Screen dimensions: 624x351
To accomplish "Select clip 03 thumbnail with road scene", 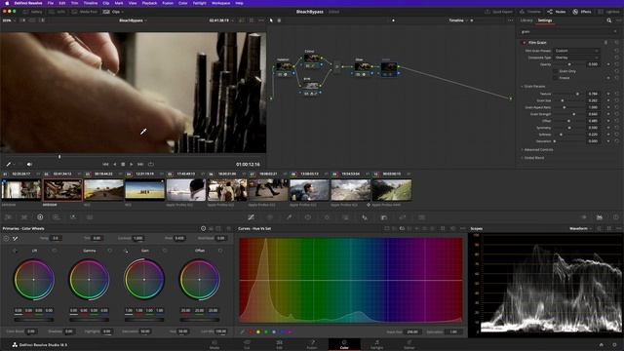I will point(104,190).
